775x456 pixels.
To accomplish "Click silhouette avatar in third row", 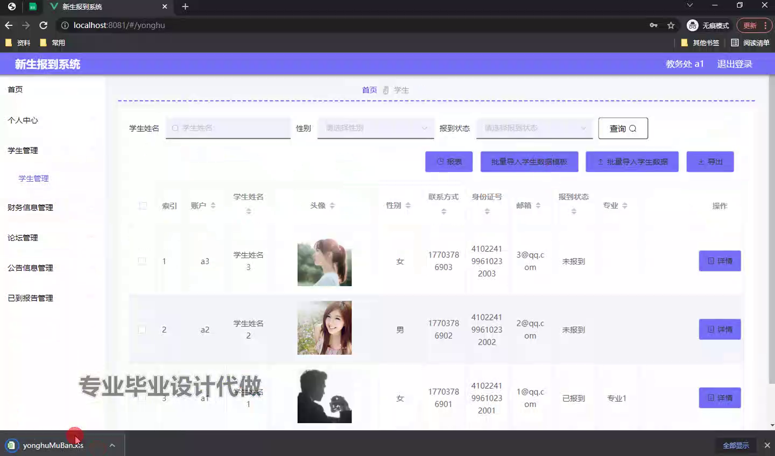I will pyautogui.click(x=325, y=396).
